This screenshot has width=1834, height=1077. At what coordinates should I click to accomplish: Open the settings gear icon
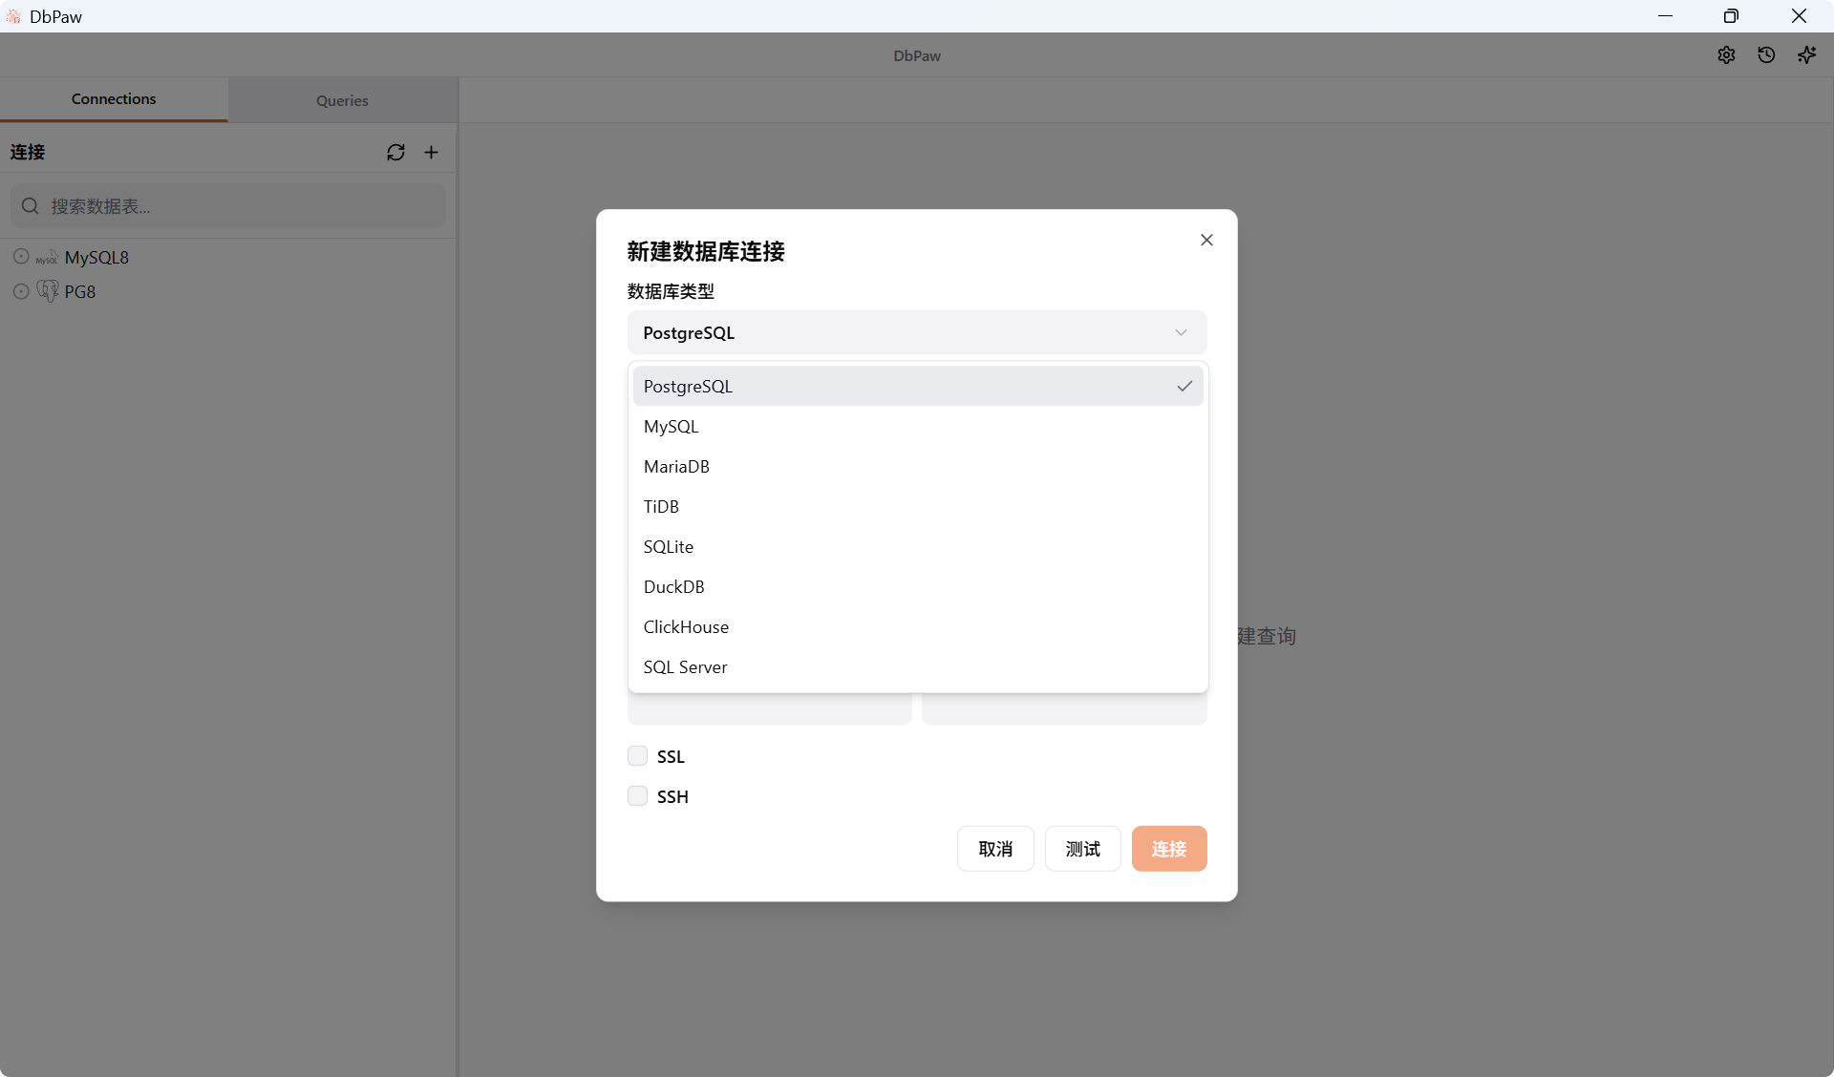tap(1726, 55)
